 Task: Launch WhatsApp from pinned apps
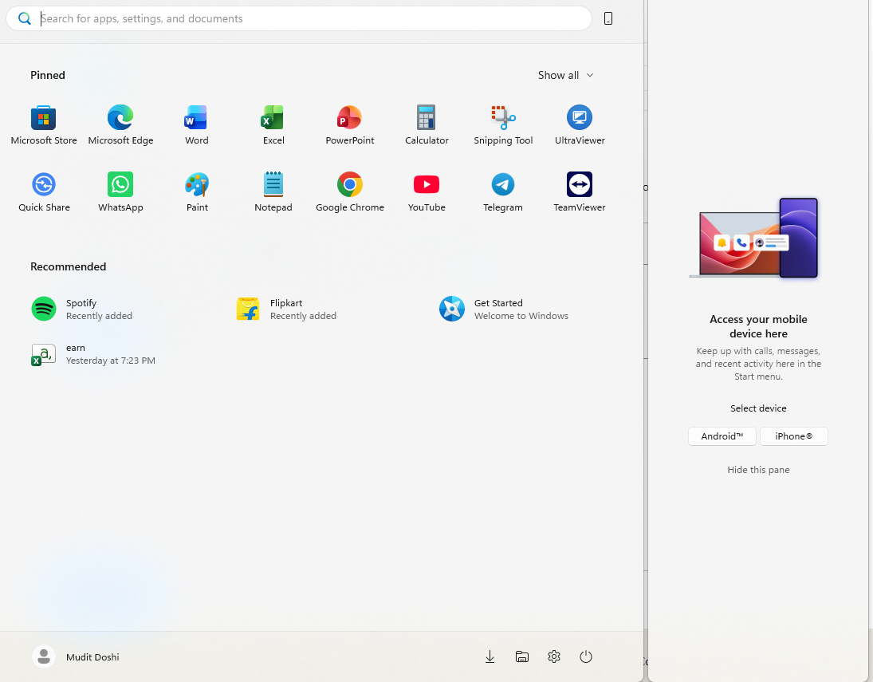[x=120, y=192]
